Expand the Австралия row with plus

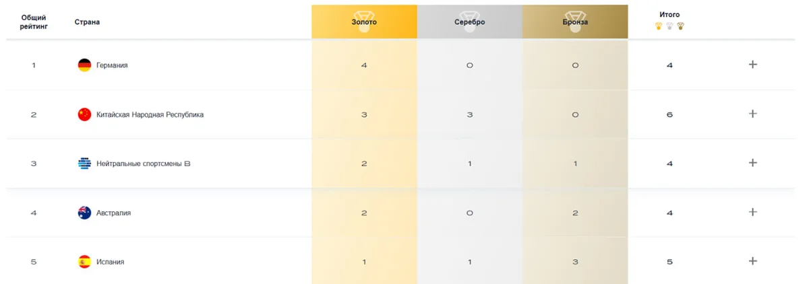[753, 212]
